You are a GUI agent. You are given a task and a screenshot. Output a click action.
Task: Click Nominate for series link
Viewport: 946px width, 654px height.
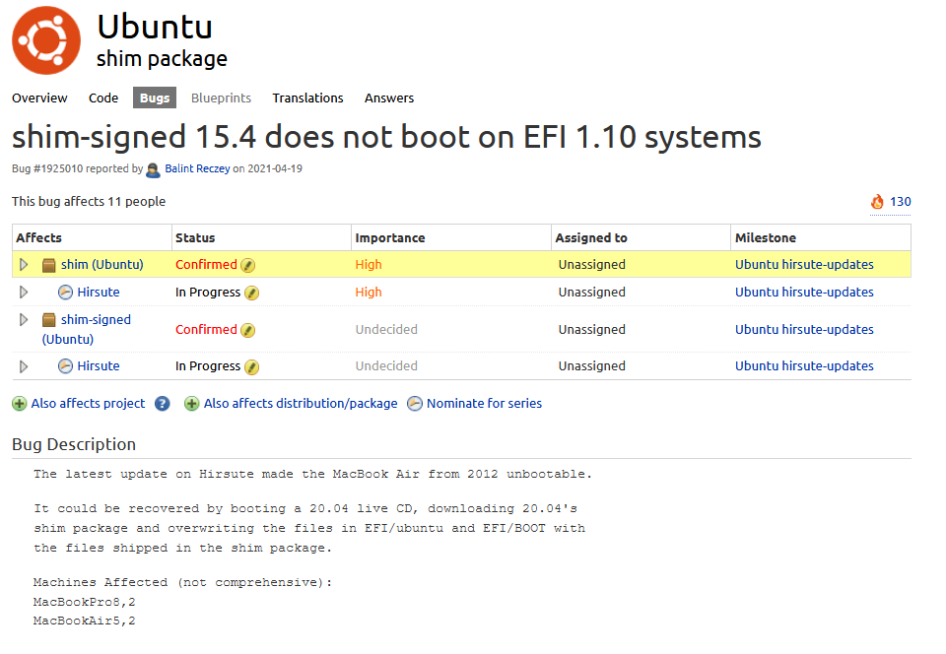click(485, 403)
